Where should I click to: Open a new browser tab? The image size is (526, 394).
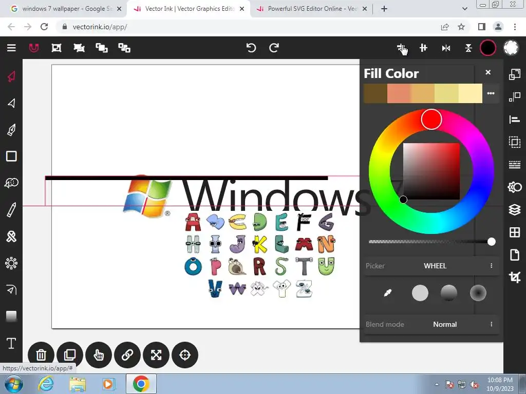384,9
